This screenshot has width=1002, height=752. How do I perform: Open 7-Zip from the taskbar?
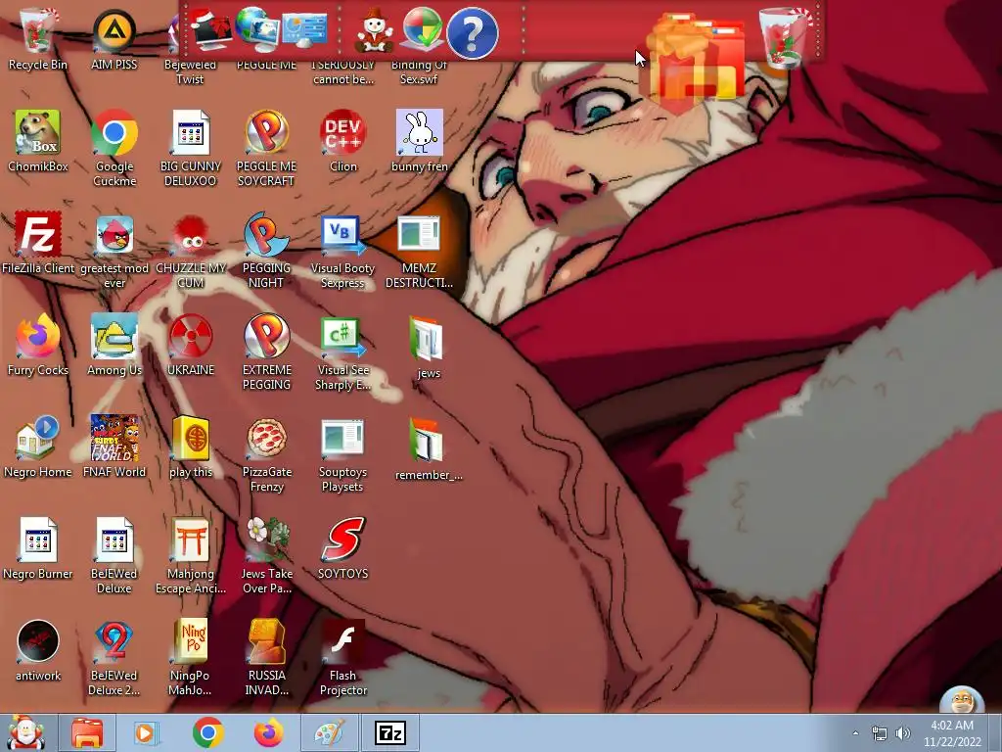[390, 732]
